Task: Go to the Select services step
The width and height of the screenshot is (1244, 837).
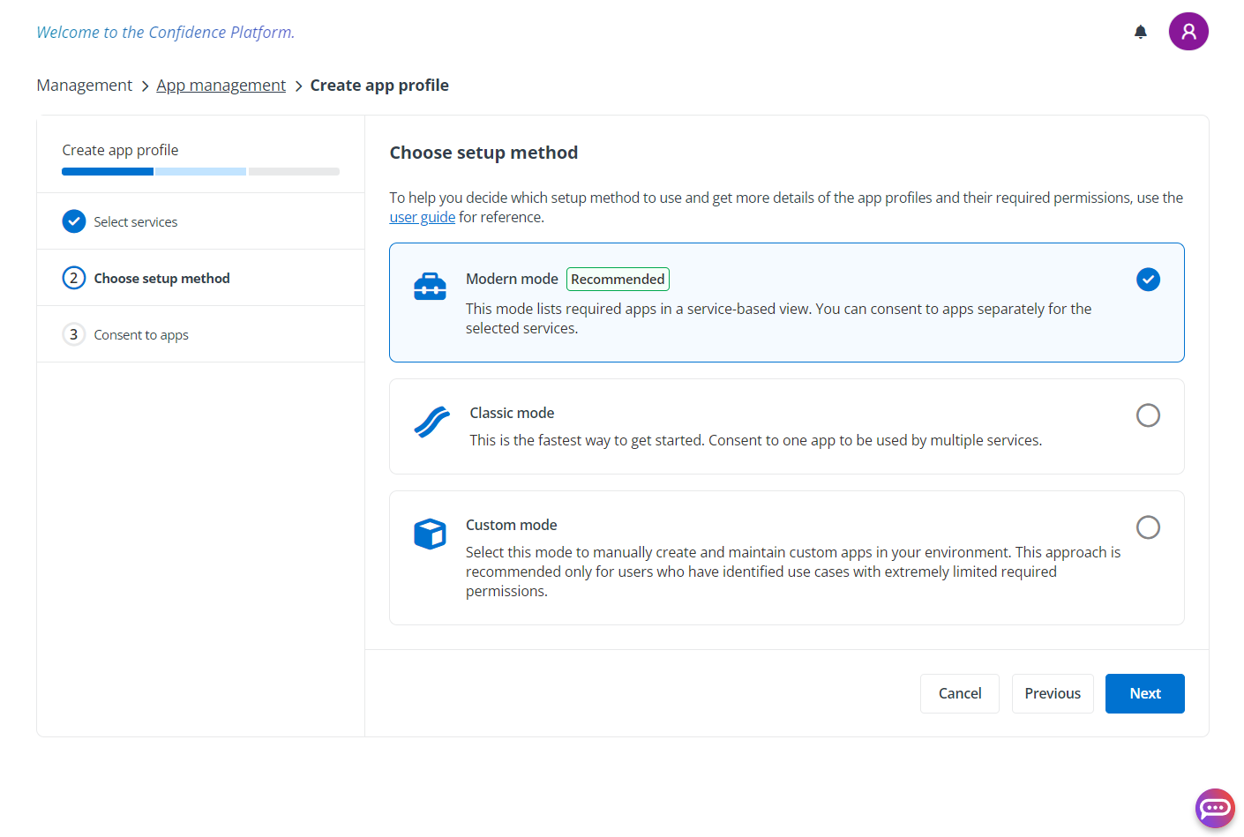Action: 136,222
